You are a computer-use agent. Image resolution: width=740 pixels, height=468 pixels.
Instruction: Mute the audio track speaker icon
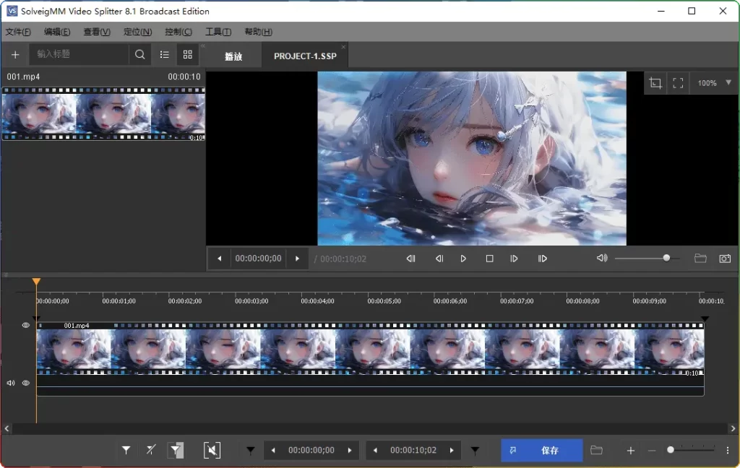(x=11, y=383)
